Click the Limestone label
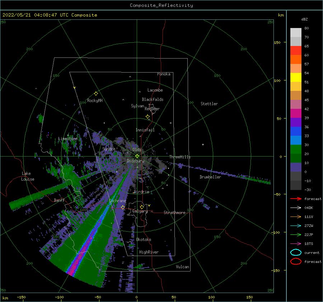Image resolution: width=323 pixels, height=302 pixels. click(68, 139)
